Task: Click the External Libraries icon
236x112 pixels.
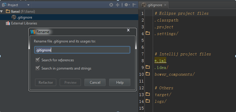Action: coord(8,23)
